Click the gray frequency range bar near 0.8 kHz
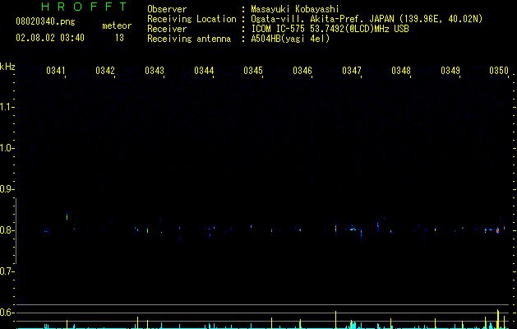The image size is (517, 329). 16,231
